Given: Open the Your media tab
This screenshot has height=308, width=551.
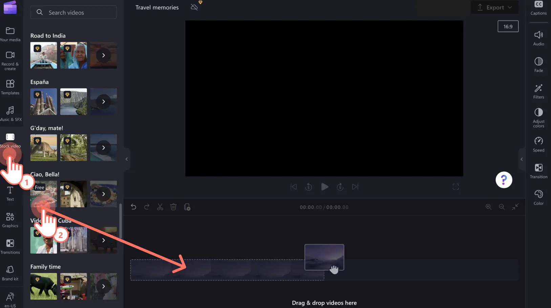Looking at the screenshot, I should click(10, 34).
